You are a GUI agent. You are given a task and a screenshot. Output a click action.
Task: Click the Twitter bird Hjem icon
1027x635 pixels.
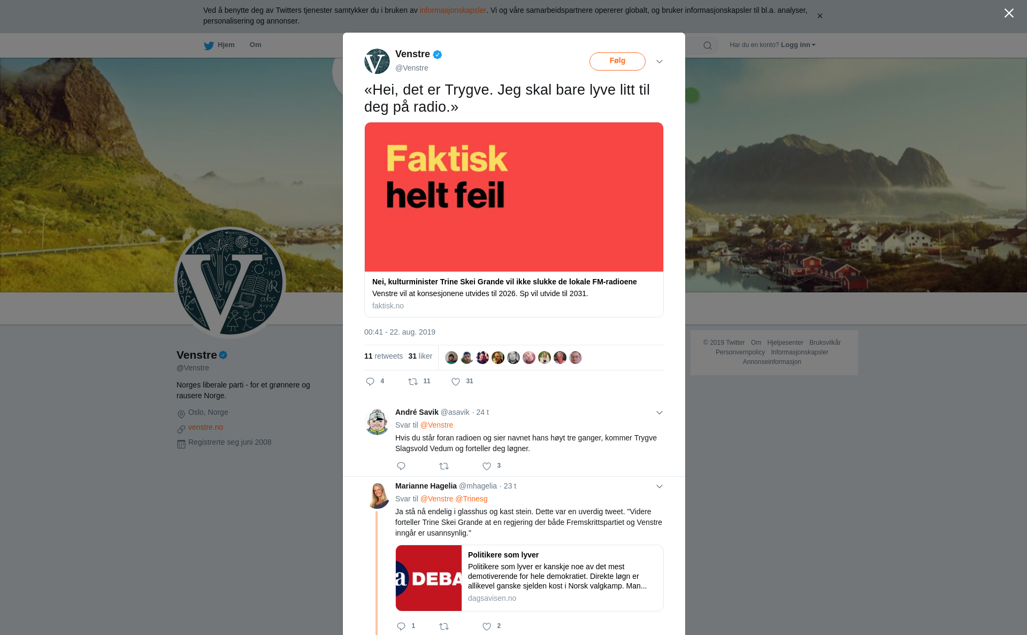(209, 45)
